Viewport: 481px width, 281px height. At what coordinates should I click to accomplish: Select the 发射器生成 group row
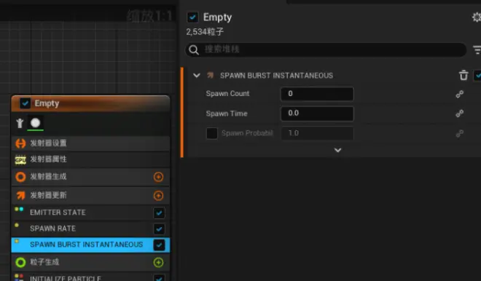coord(90,177)
